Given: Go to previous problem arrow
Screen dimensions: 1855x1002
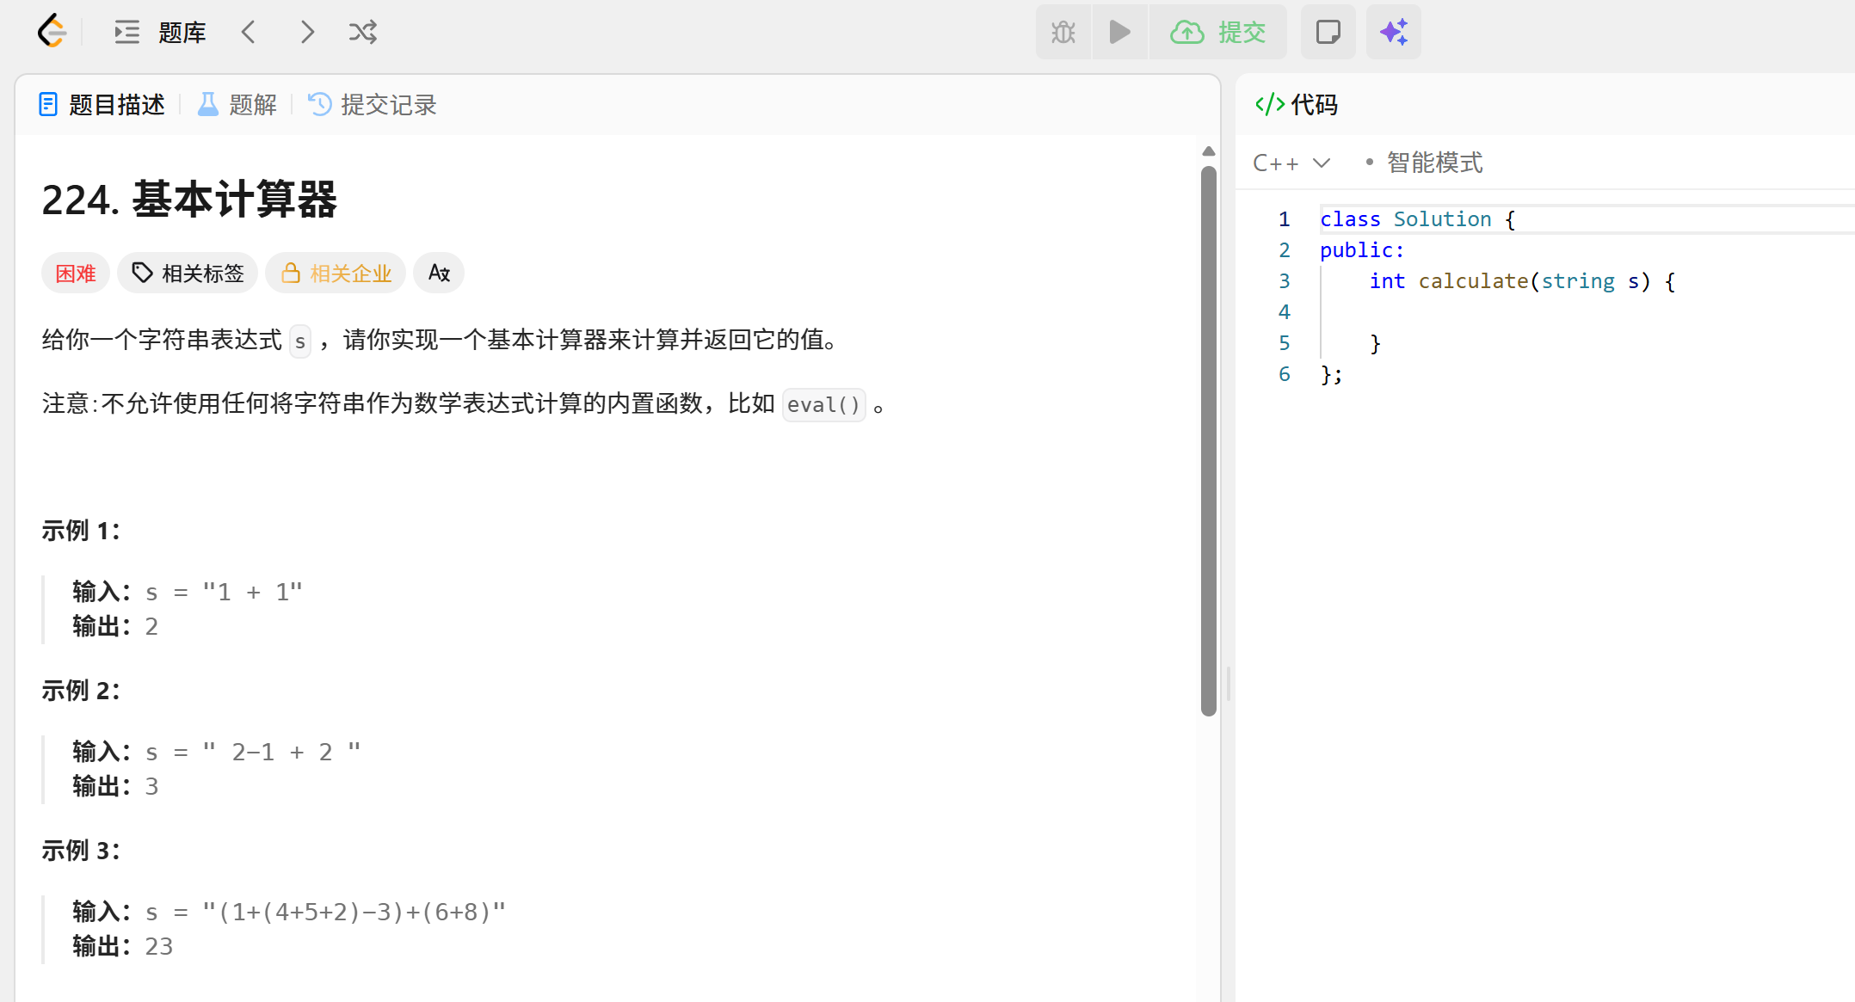Looking at the screenshot, I should [249, 33].
